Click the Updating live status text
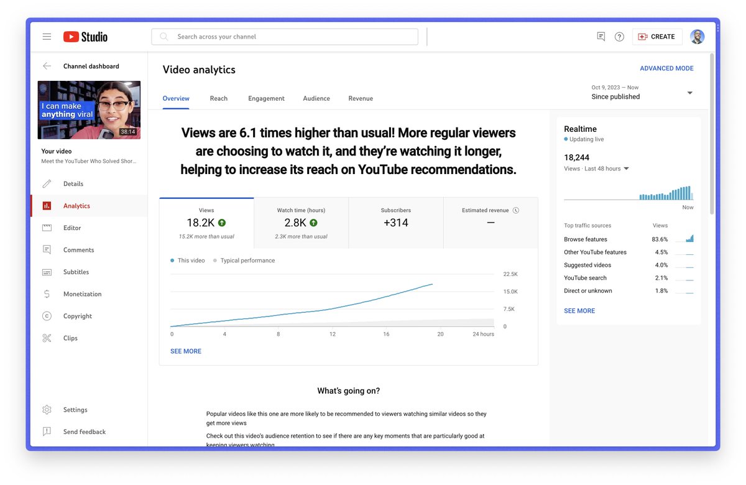 pos(586,139)
